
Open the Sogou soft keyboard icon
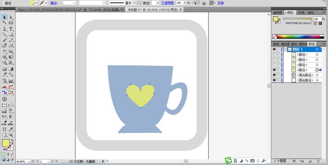(252, 161)
